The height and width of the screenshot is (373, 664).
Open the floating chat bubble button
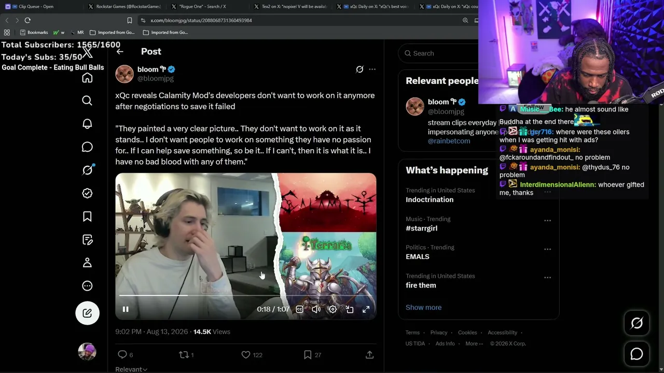637,354
